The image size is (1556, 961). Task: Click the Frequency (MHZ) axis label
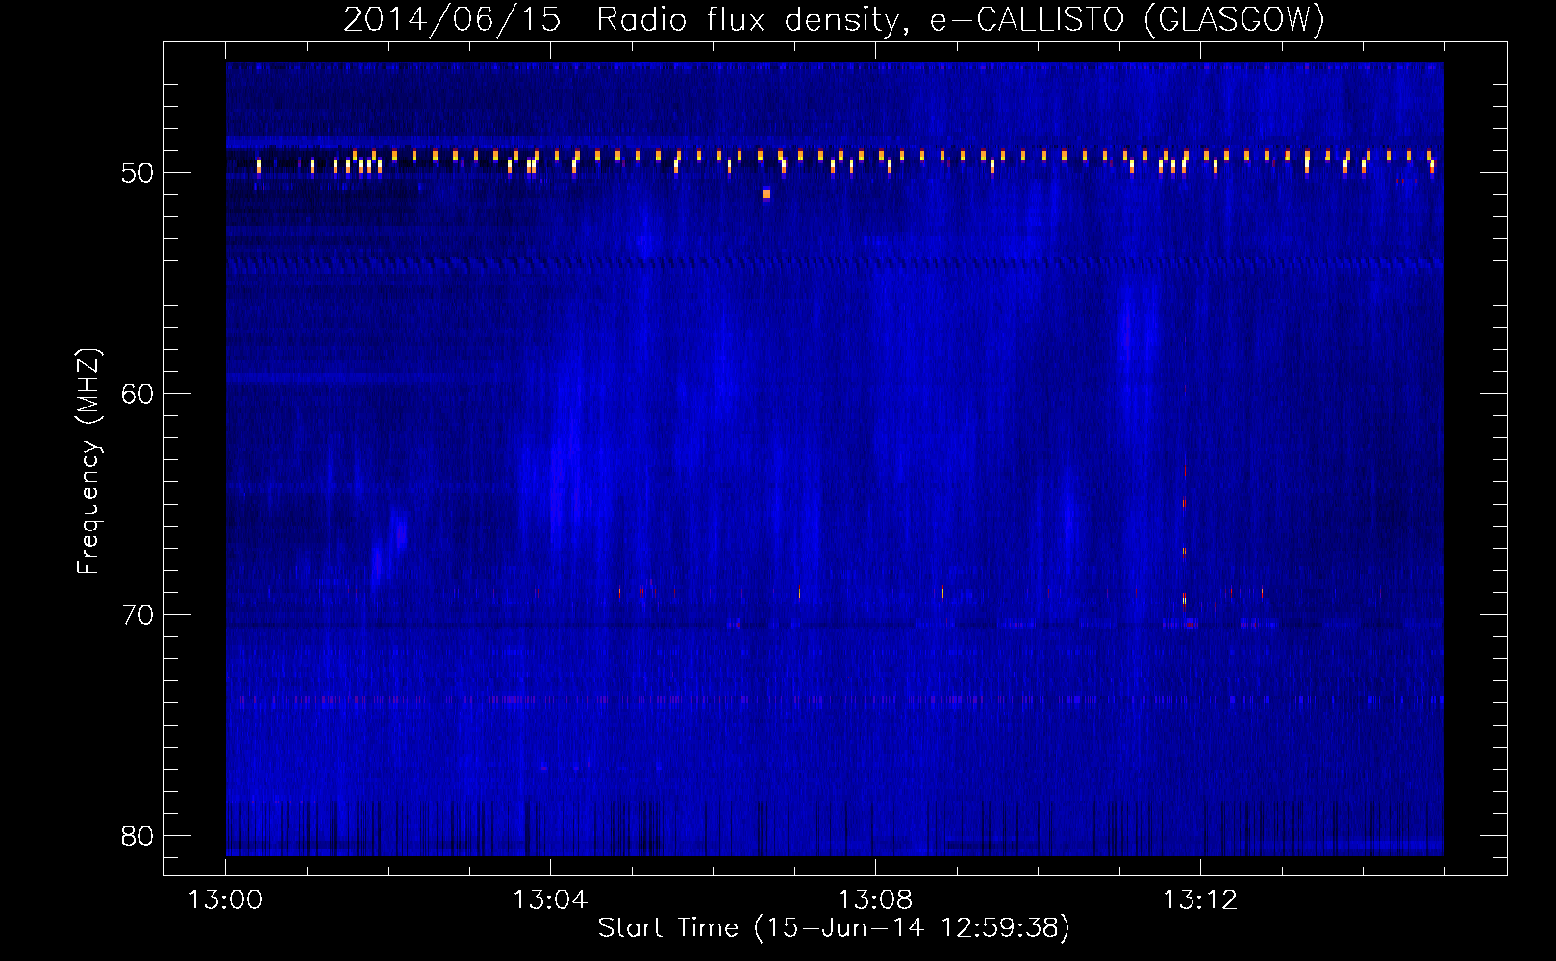88,461
